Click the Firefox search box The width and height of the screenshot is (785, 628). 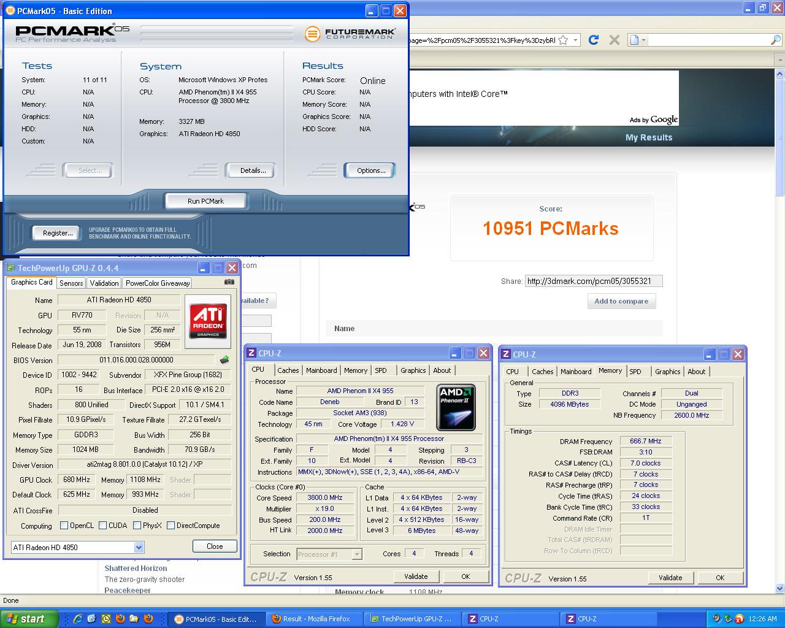coord(708,40)
